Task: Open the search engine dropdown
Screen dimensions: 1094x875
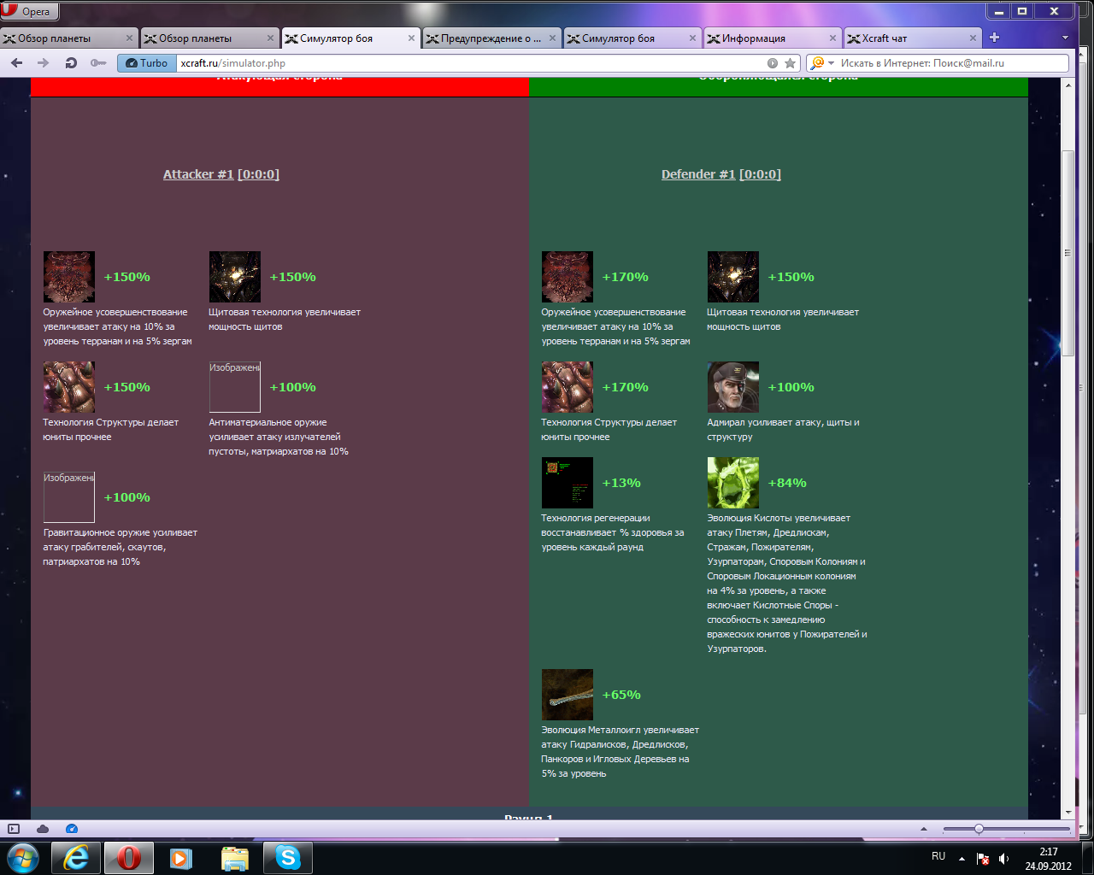Action: (x=822, y=63)
